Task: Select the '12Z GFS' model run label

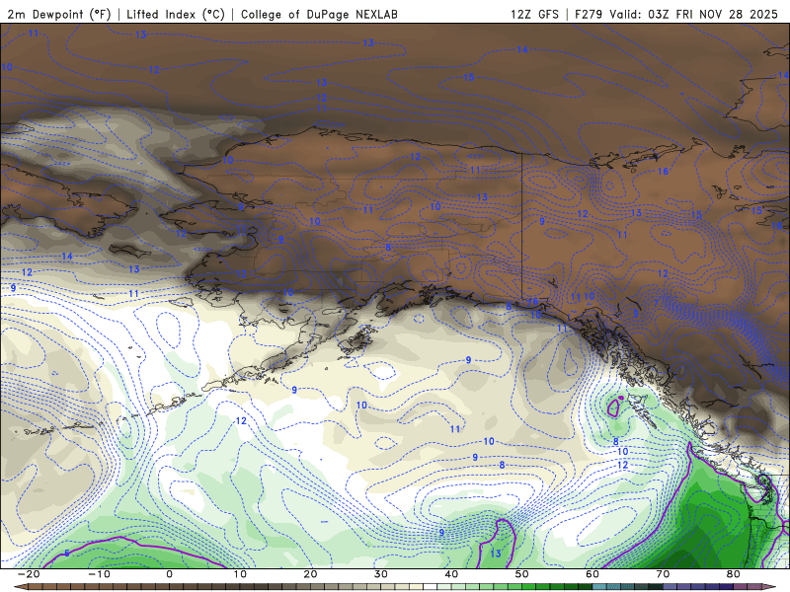Action: [x=534, y=14]
